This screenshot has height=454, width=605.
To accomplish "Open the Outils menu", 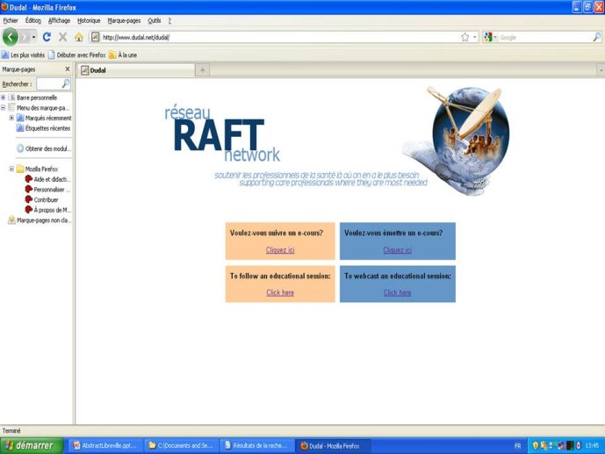I will click(155, 20).
